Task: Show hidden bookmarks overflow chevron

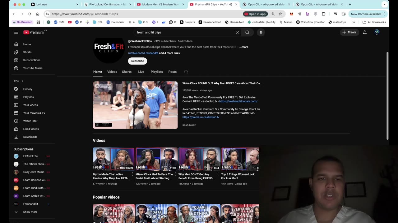Action: [354, 22]
